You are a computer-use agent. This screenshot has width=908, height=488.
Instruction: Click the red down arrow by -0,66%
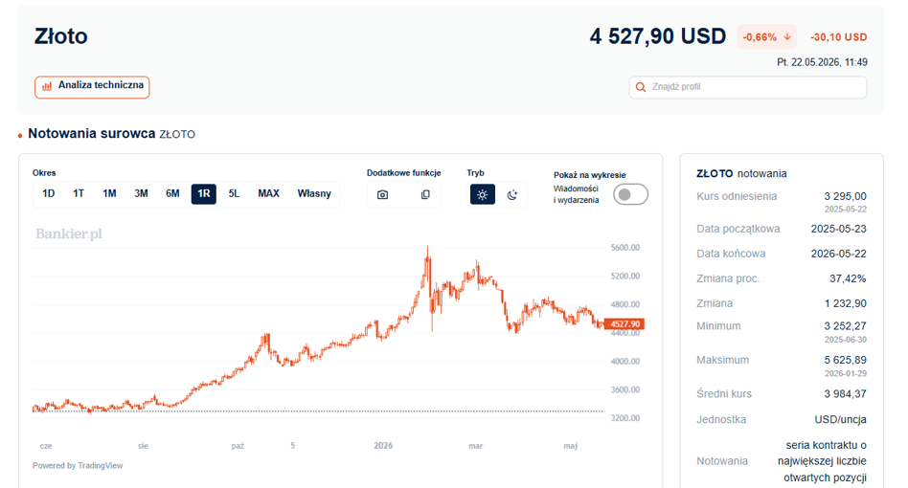787,37
